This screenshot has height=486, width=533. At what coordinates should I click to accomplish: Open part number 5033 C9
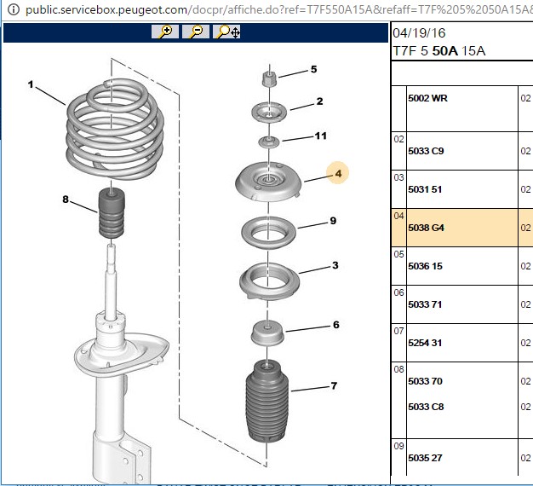click(426, 151)
